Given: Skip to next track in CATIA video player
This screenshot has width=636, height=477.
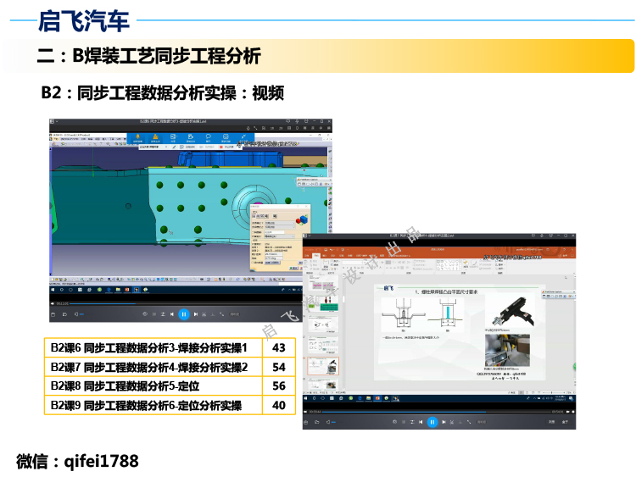Looking at the screenshot, I should pyautogui.click(x=196, y=314).
